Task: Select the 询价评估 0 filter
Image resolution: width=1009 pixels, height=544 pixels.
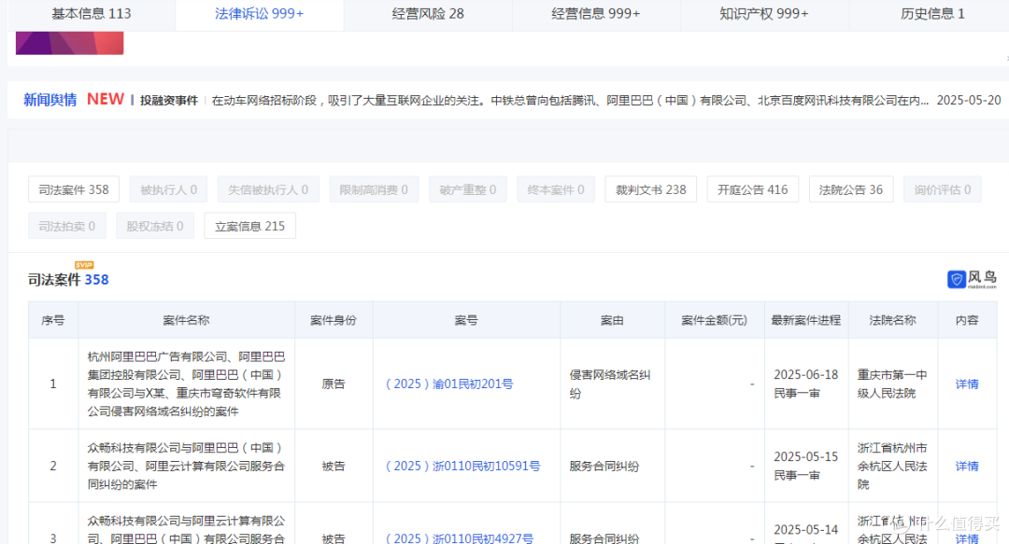Action: pyautogui.click(x=942, y=189)
